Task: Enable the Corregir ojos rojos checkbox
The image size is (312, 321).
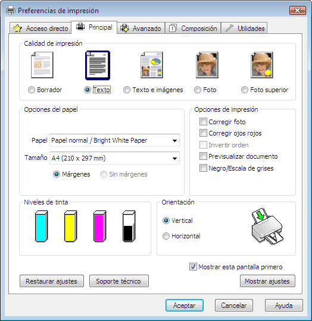Action: 203,133
